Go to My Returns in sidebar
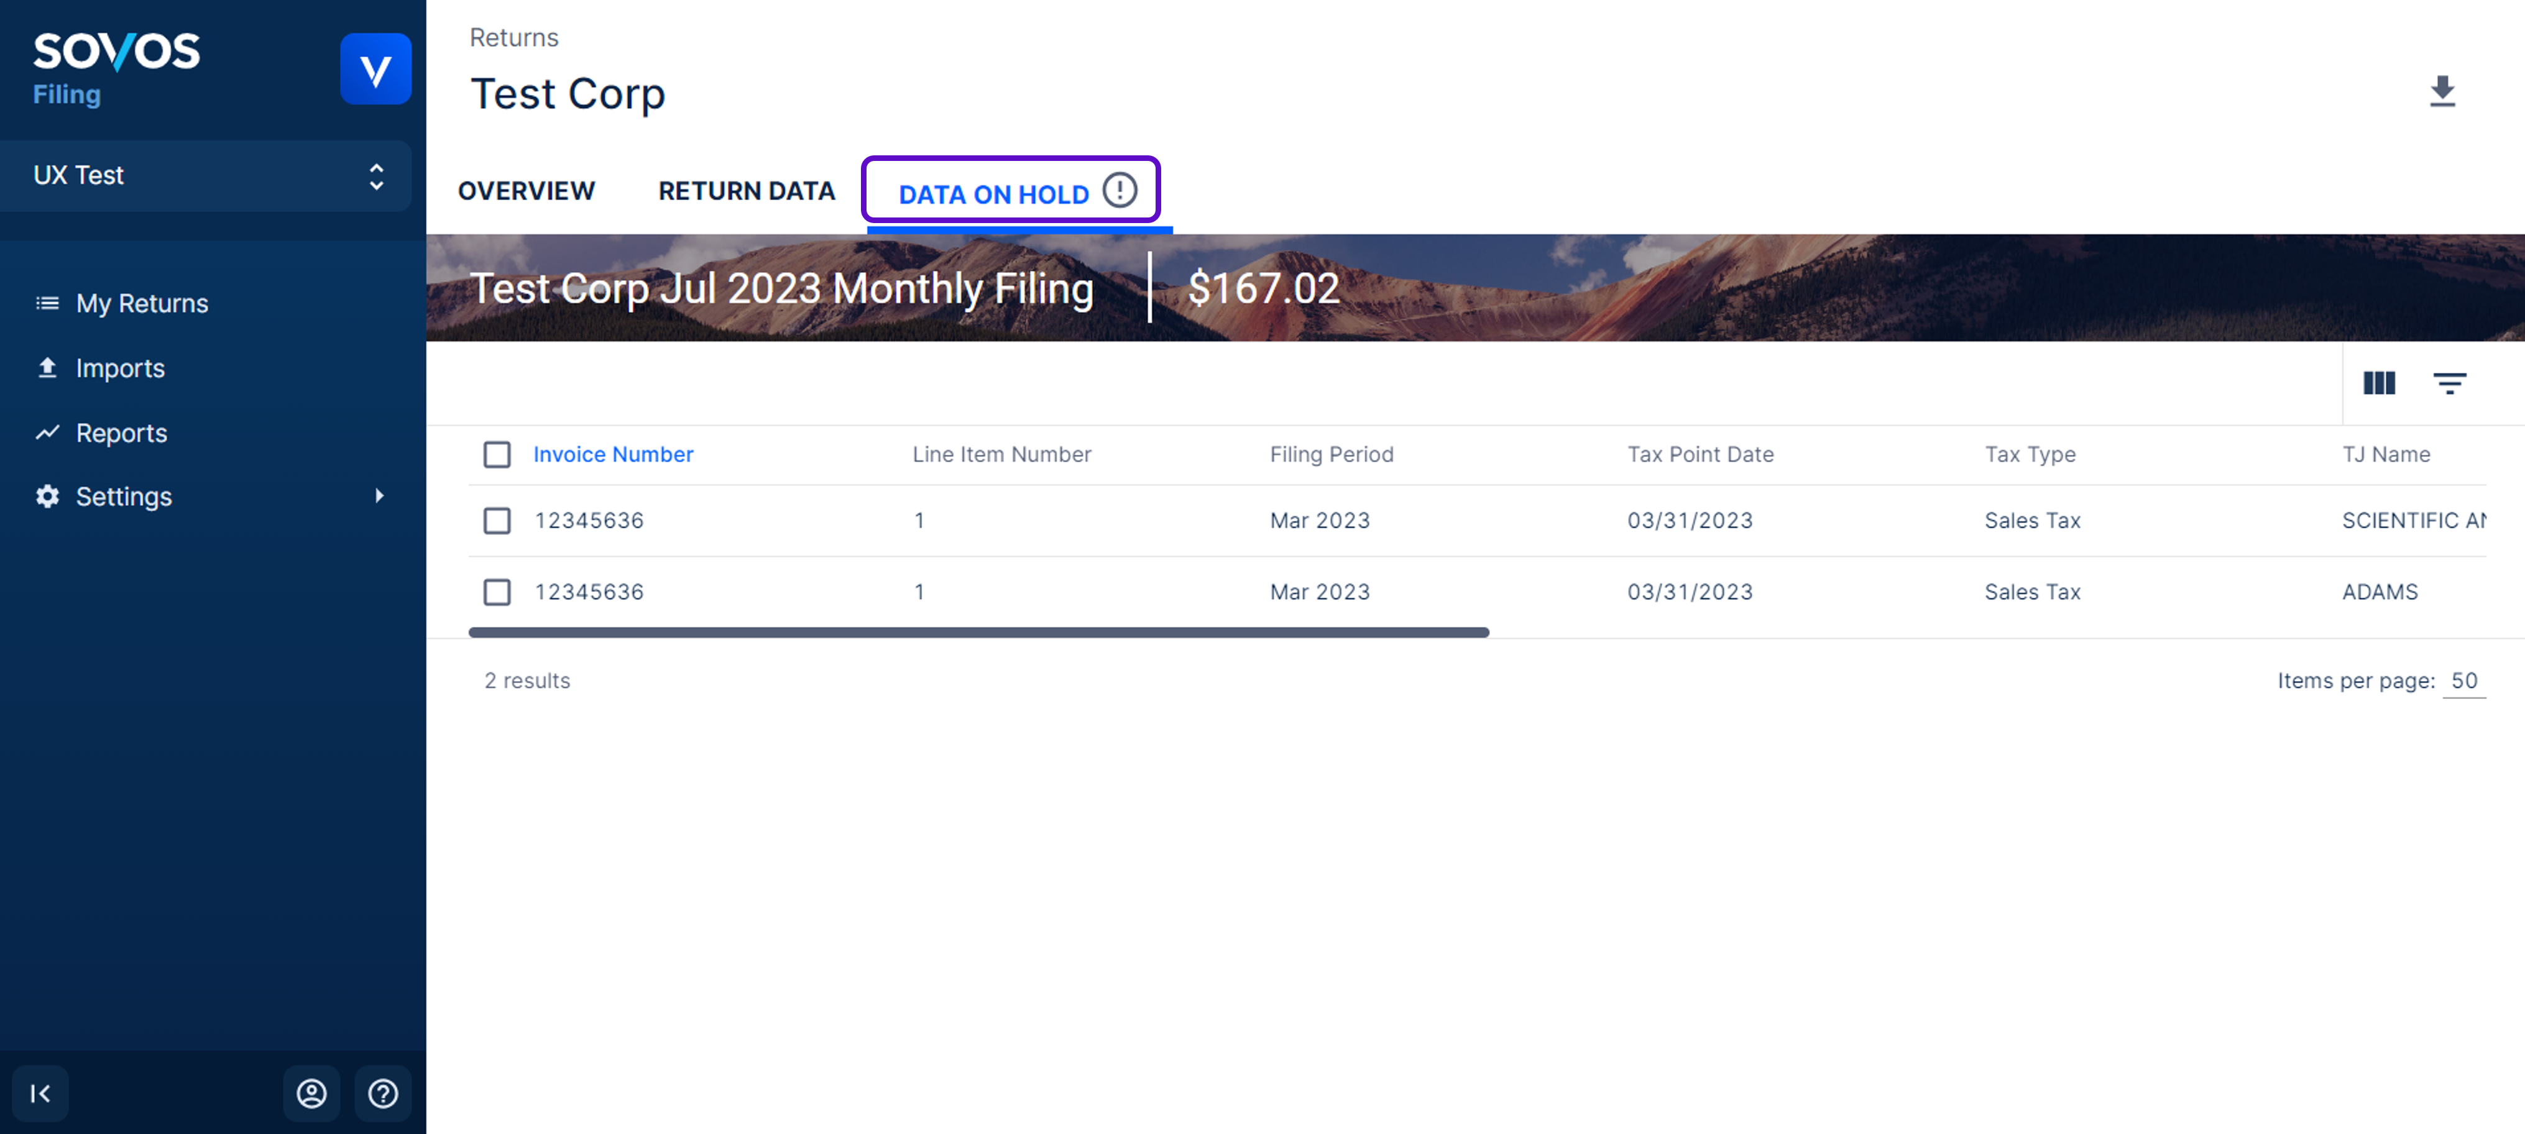 click(x=142, y=304)
